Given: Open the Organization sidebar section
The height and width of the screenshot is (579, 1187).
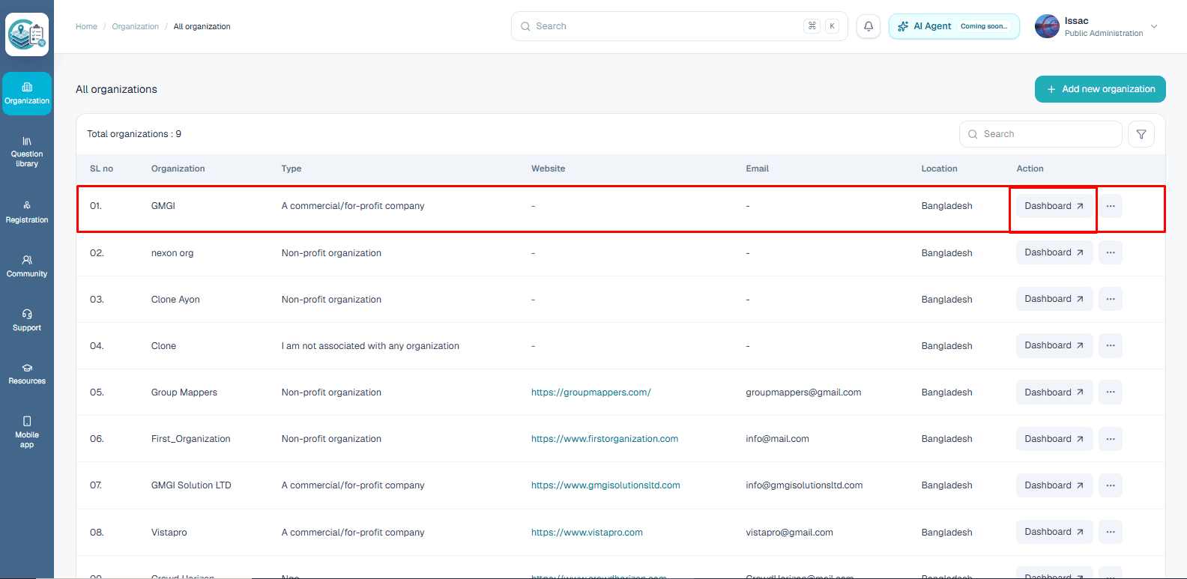Looking at the screenshot, I should pyautogui.click(x=27, y=94).
